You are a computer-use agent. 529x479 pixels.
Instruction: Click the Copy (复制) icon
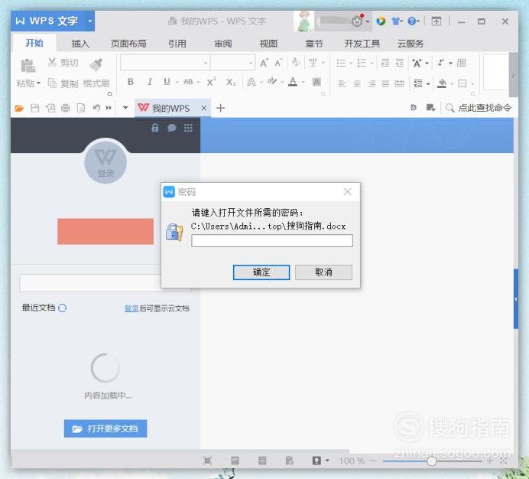(x=52, y=83)
